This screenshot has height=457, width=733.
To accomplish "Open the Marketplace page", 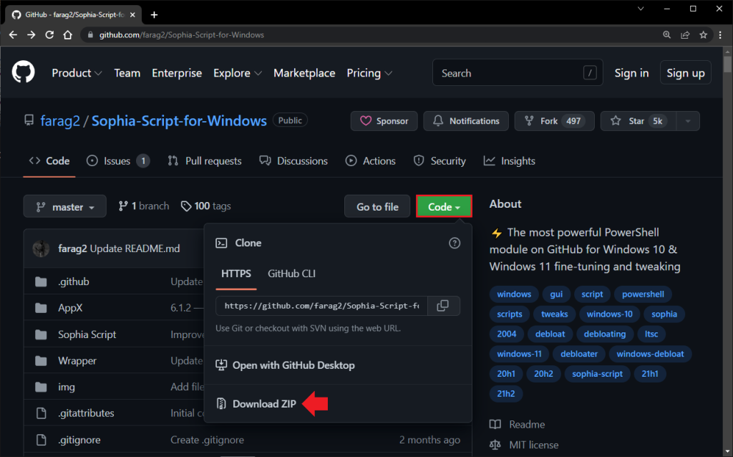I will [x=304, y=73].
